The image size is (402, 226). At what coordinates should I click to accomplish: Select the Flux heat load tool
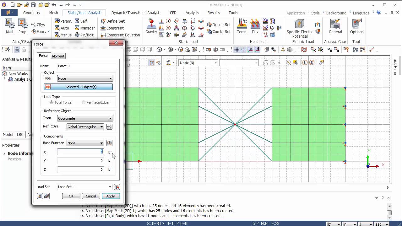tap(255, 26)
